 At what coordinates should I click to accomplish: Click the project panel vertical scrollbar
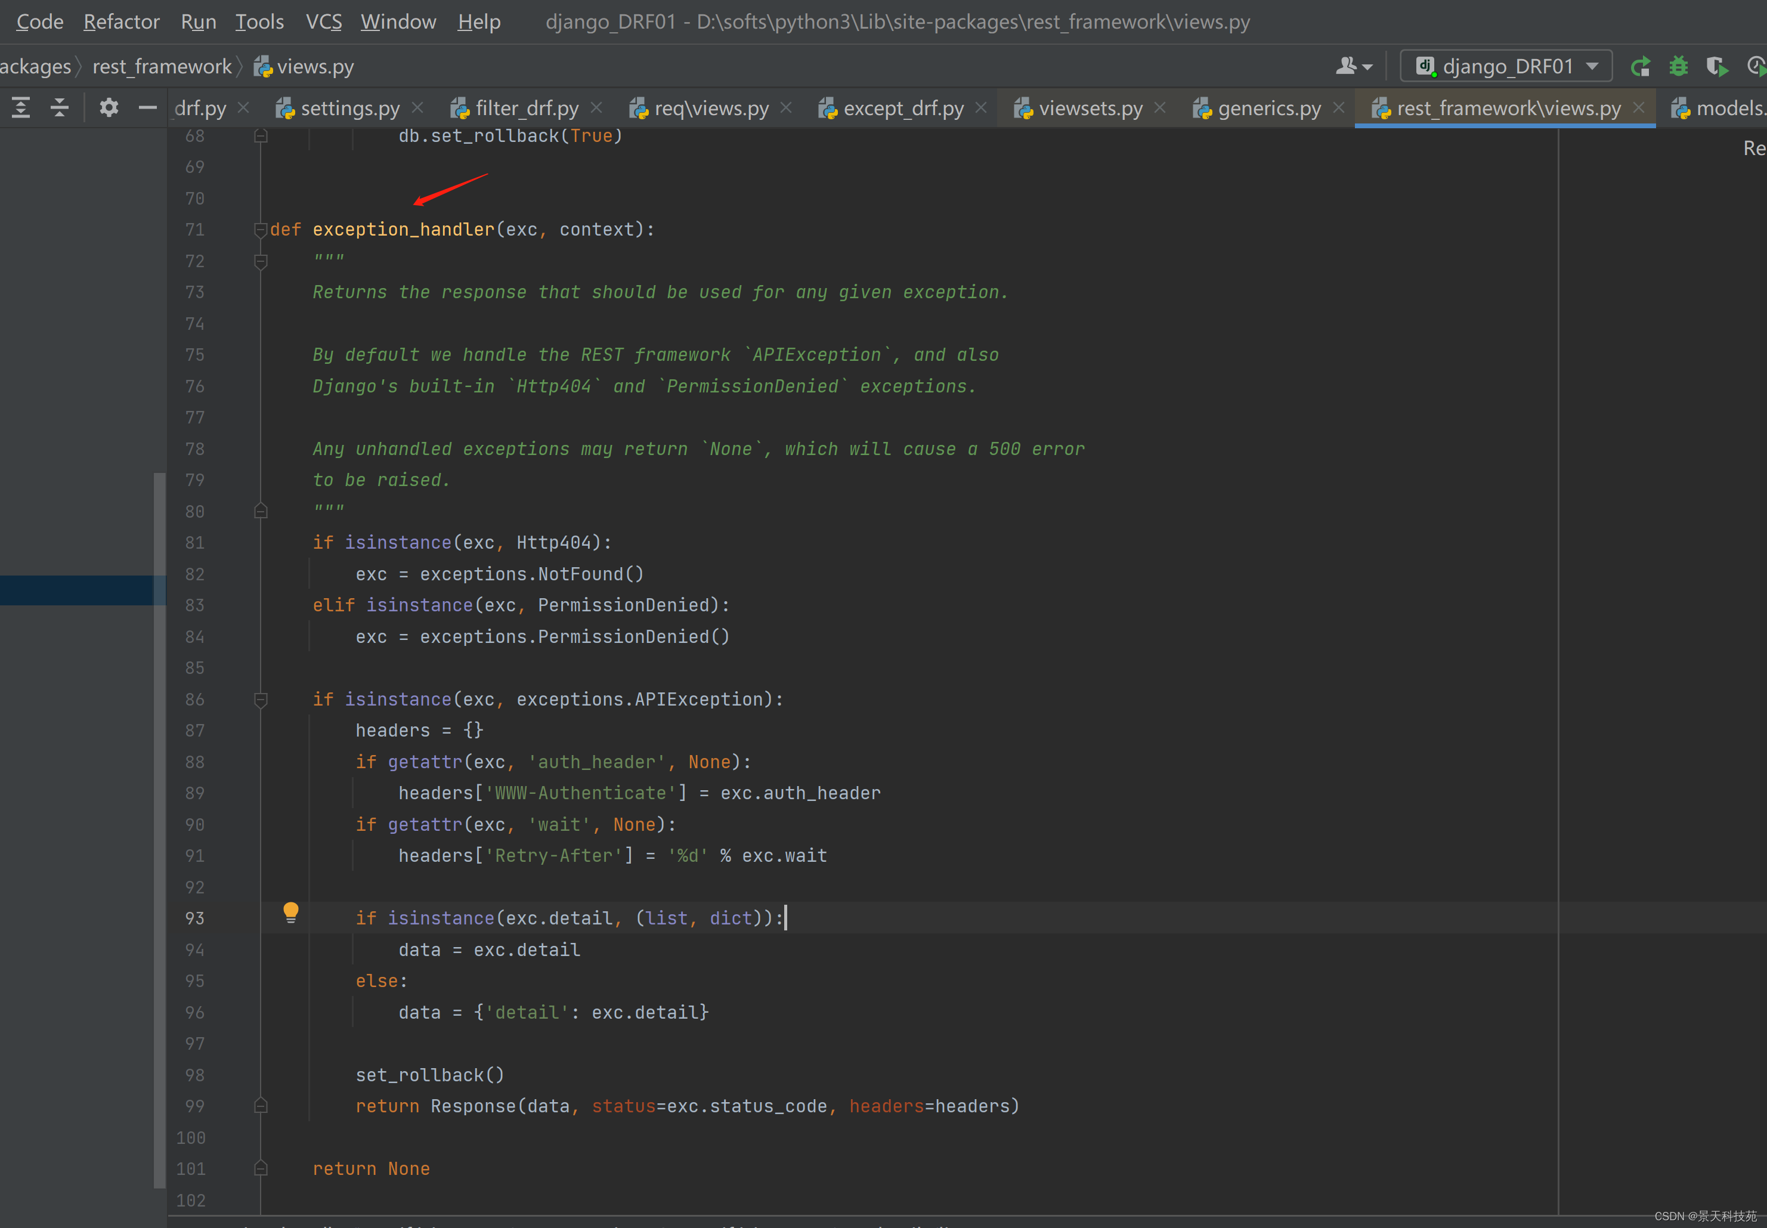tap(159, 831)
